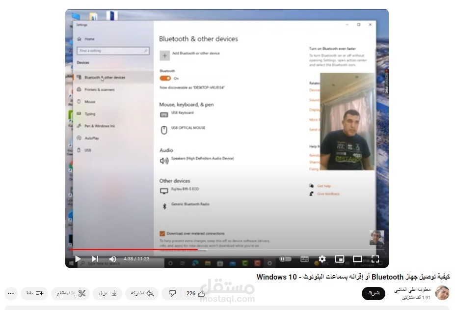The width and height of the screenshot is (455, 310).
Task: Open the three-dots more actions menu
Action: 11,293
